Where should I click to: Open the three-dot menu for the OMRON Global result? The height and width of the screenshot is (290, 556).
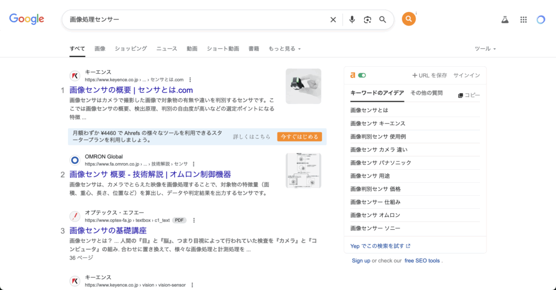[x=194, y=164]
